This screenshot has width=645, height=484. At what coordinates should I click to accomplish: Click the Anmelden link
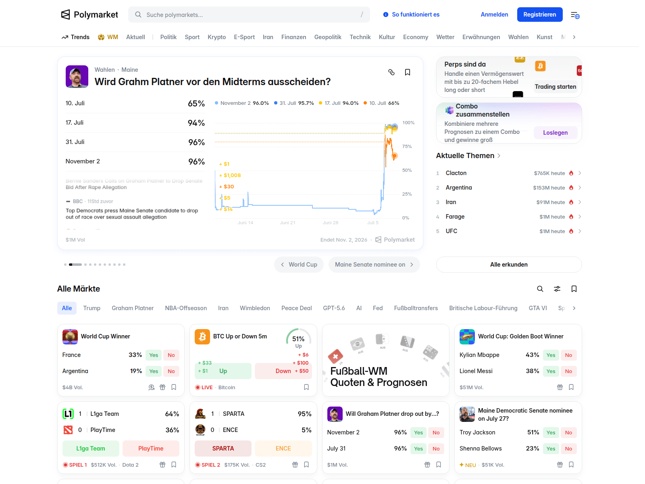[494, 15]
